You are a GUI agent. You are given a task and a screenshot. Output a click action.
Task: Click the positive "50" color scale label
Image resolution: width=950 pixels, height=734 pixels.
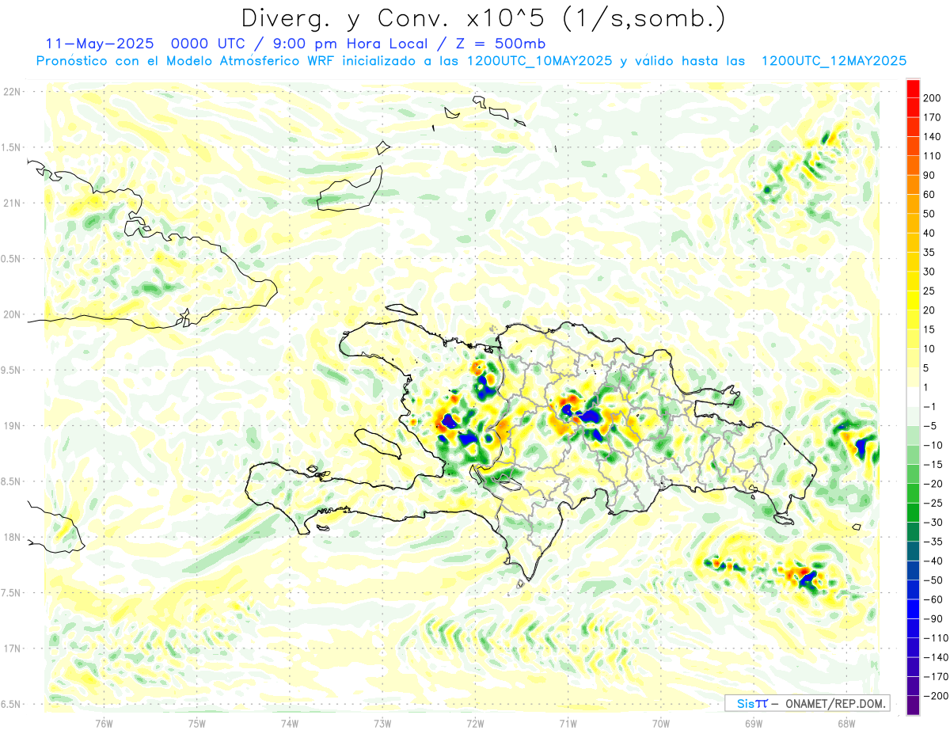point(929,215)
